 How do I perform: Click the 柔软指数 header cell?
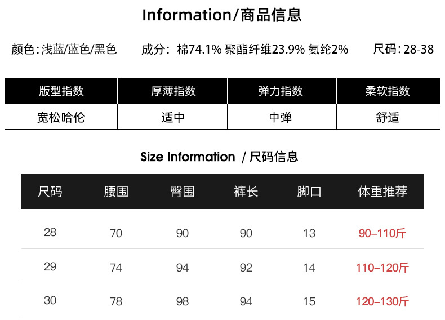(x=388, y=91)
